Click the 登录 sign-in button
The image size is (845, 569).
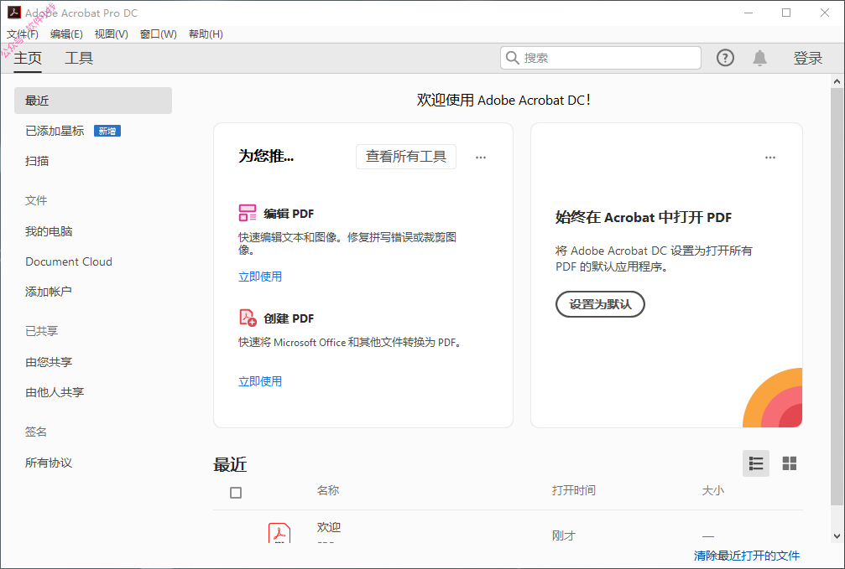pyautogui.click(x=808, y=58)
